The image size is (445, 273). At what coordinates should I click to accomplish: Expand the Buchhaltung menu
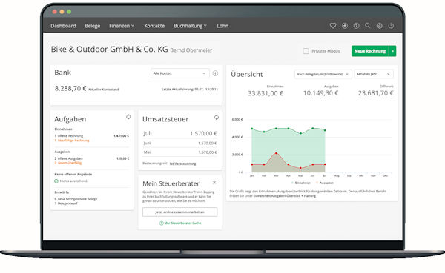point(190,26)
